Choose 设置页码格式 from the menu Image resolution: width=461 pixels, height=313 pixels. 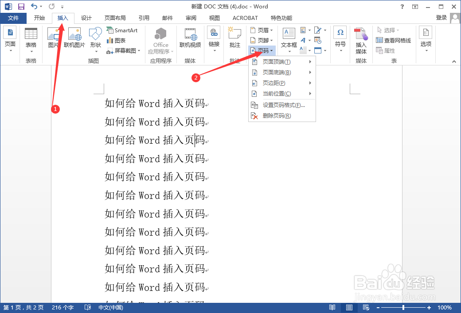[282, 105]
